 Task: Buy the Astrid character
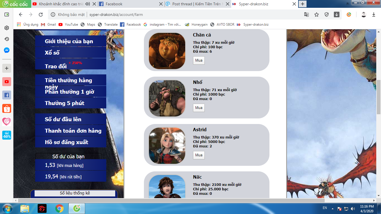[x=199, y=155]
